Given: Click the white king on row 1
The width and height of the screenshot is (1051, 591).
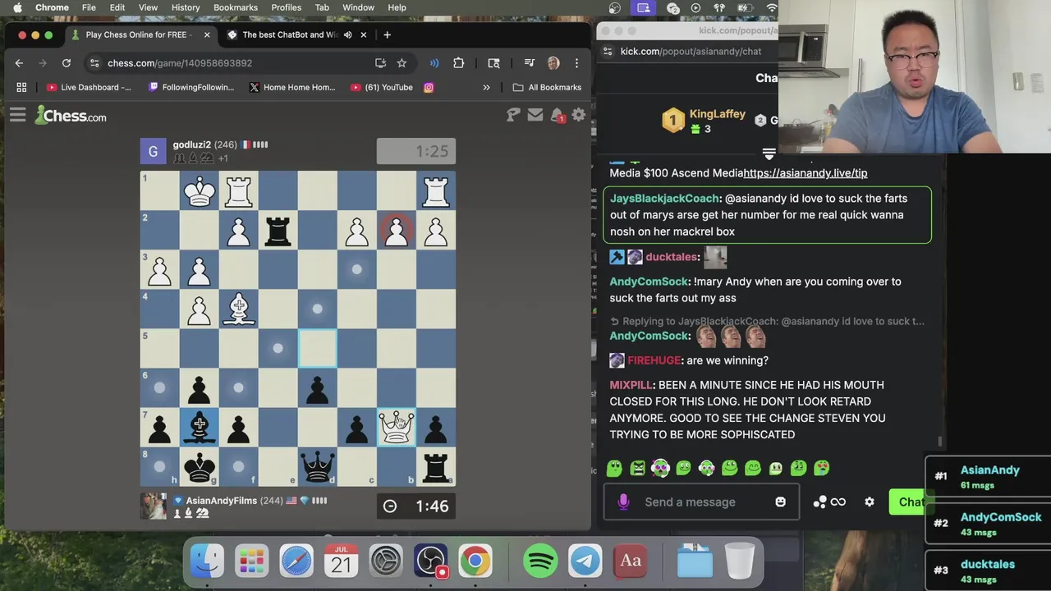Looking at the screenshot, I should [200, 191].
